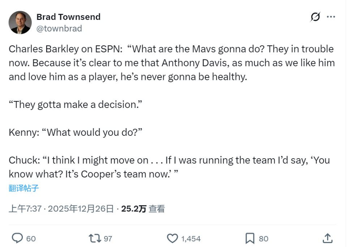Bookmark this post using the bookmark icon

pos(250,238)
